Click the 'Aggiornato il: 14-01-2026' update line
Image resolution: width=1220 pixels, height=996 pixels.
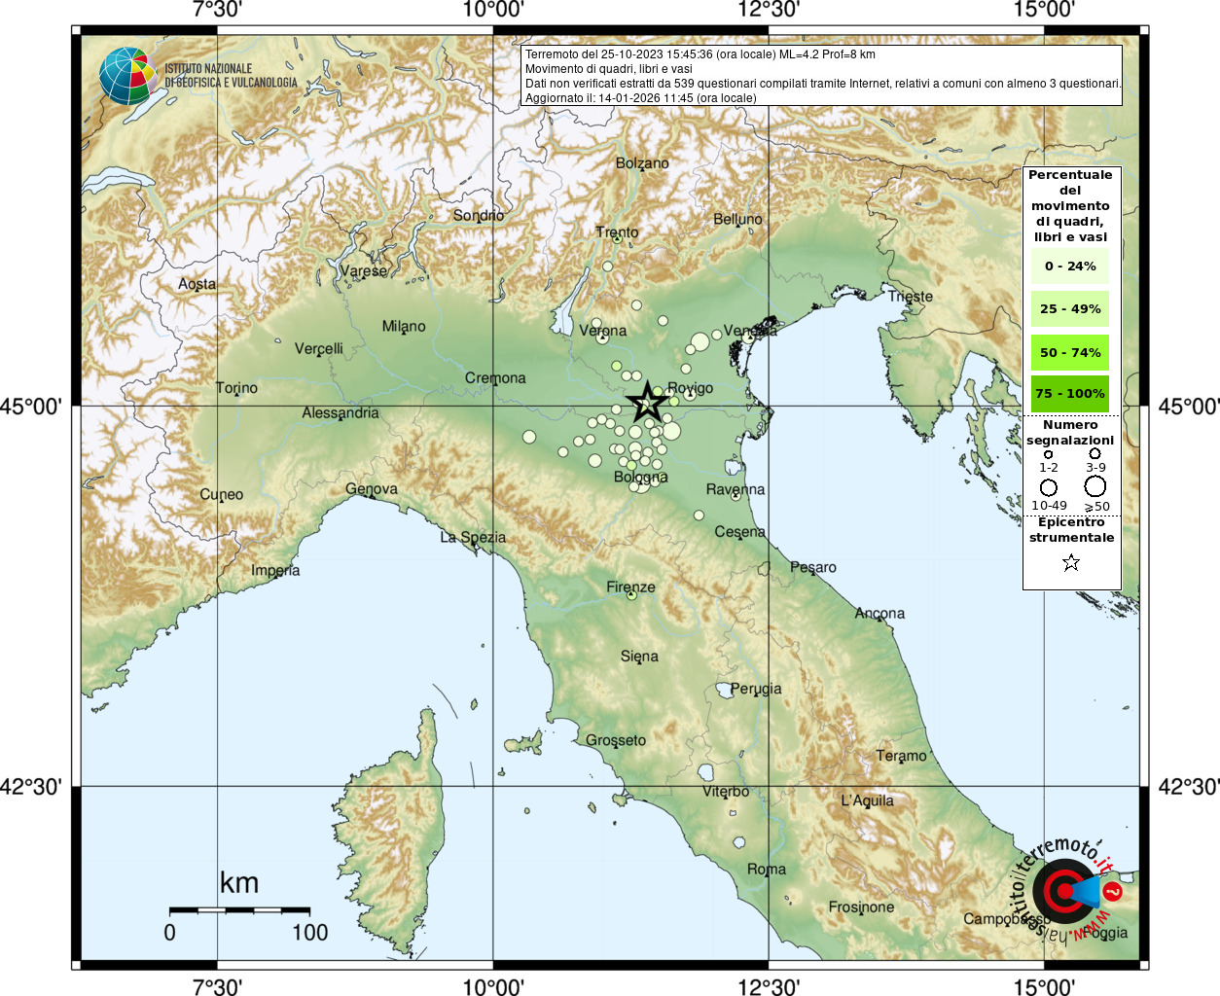click(x=640, y=98)
